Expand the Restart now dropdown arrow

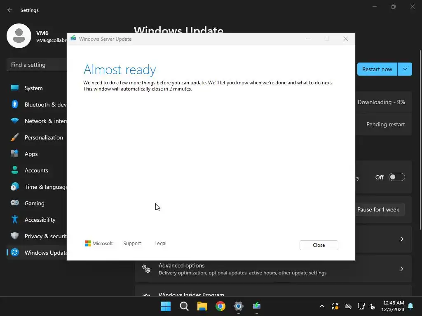click(x=405, y=69)
